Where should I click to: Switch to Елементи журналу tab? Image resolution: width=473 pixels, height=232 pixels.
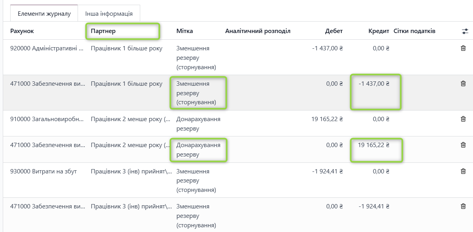[44, 13]
